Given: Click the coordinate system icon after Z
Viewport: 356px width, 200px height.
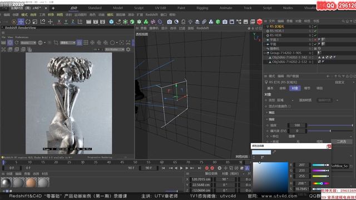Looking at the screenshot, I should 80,22.
